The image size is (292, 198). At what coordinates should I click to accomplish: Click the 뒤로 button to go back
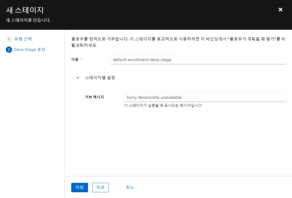tap(100, 187)
